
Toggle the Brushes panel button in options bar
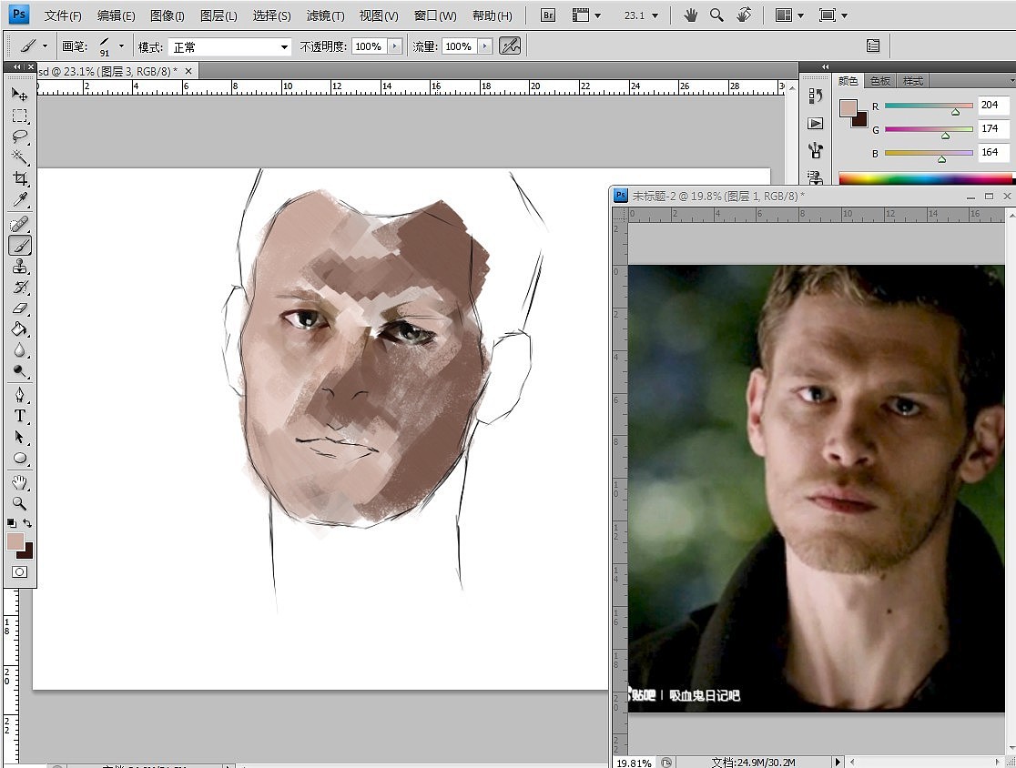click(x=873, y=45)
